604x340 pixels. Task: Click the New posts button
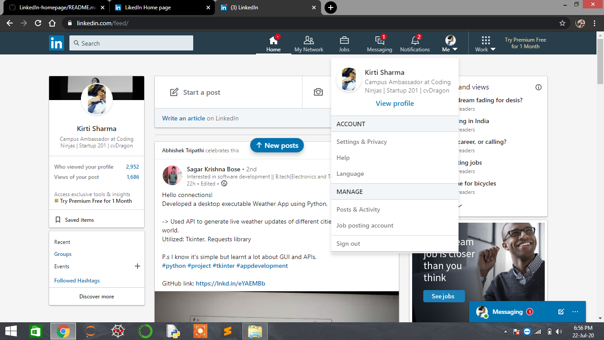pyautogui.click(x=277, y=145)
